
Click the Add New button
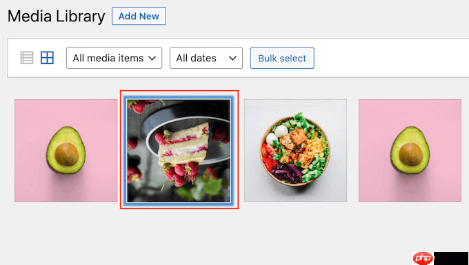139,16
